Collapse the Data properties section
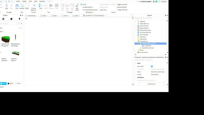This screenshot has width=204, height=115. pos(136,63)
